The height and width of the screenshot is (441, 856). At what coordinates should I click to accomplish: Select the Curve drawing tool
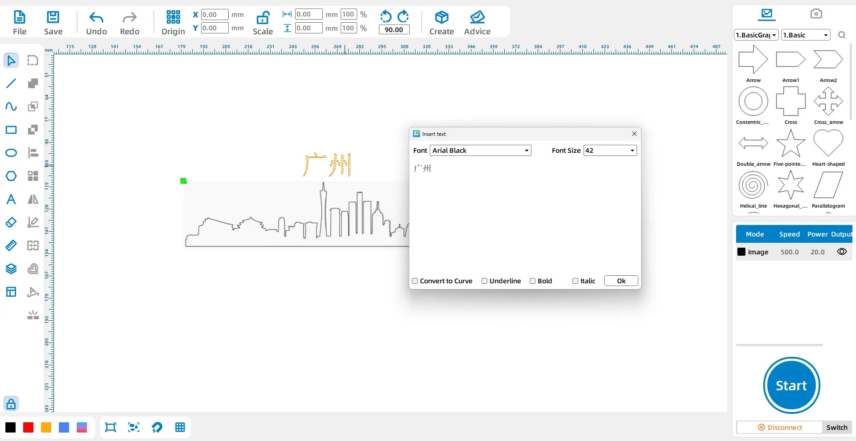[11, 106]
